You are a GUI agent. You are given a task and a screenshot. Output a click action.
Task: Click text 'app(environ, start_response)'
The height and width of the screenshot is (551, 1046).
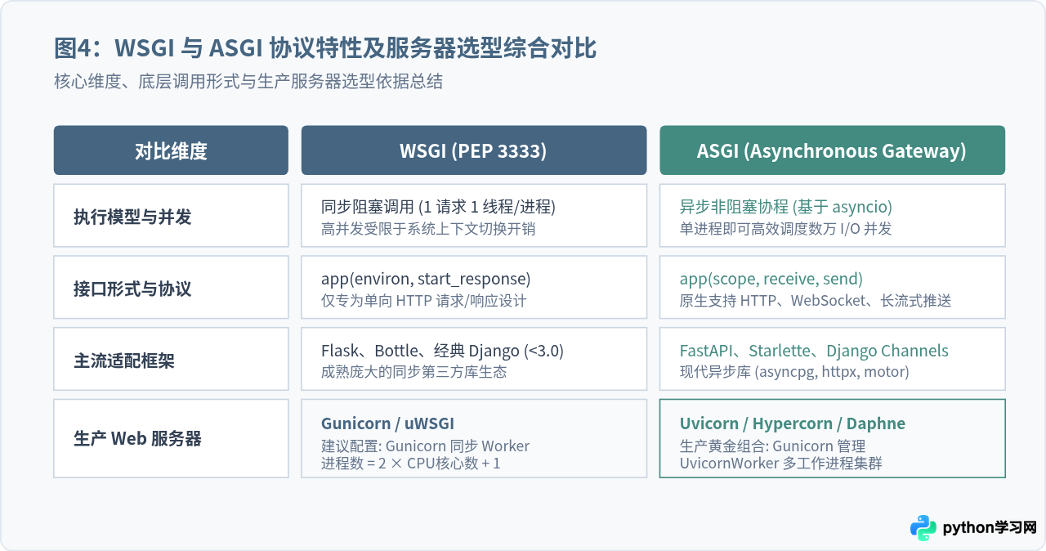pos(426,279)
